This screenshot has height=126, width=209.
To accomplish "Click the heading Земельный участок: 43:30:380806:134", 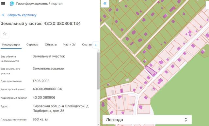I will click(40, 24).
